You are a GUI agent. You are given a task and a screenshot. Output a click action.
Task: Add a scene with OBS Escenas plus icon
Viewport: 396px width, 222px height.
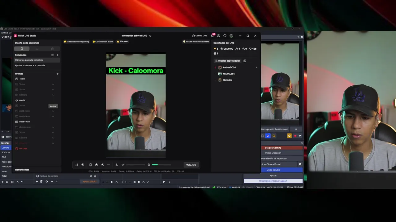coord(2,182)
